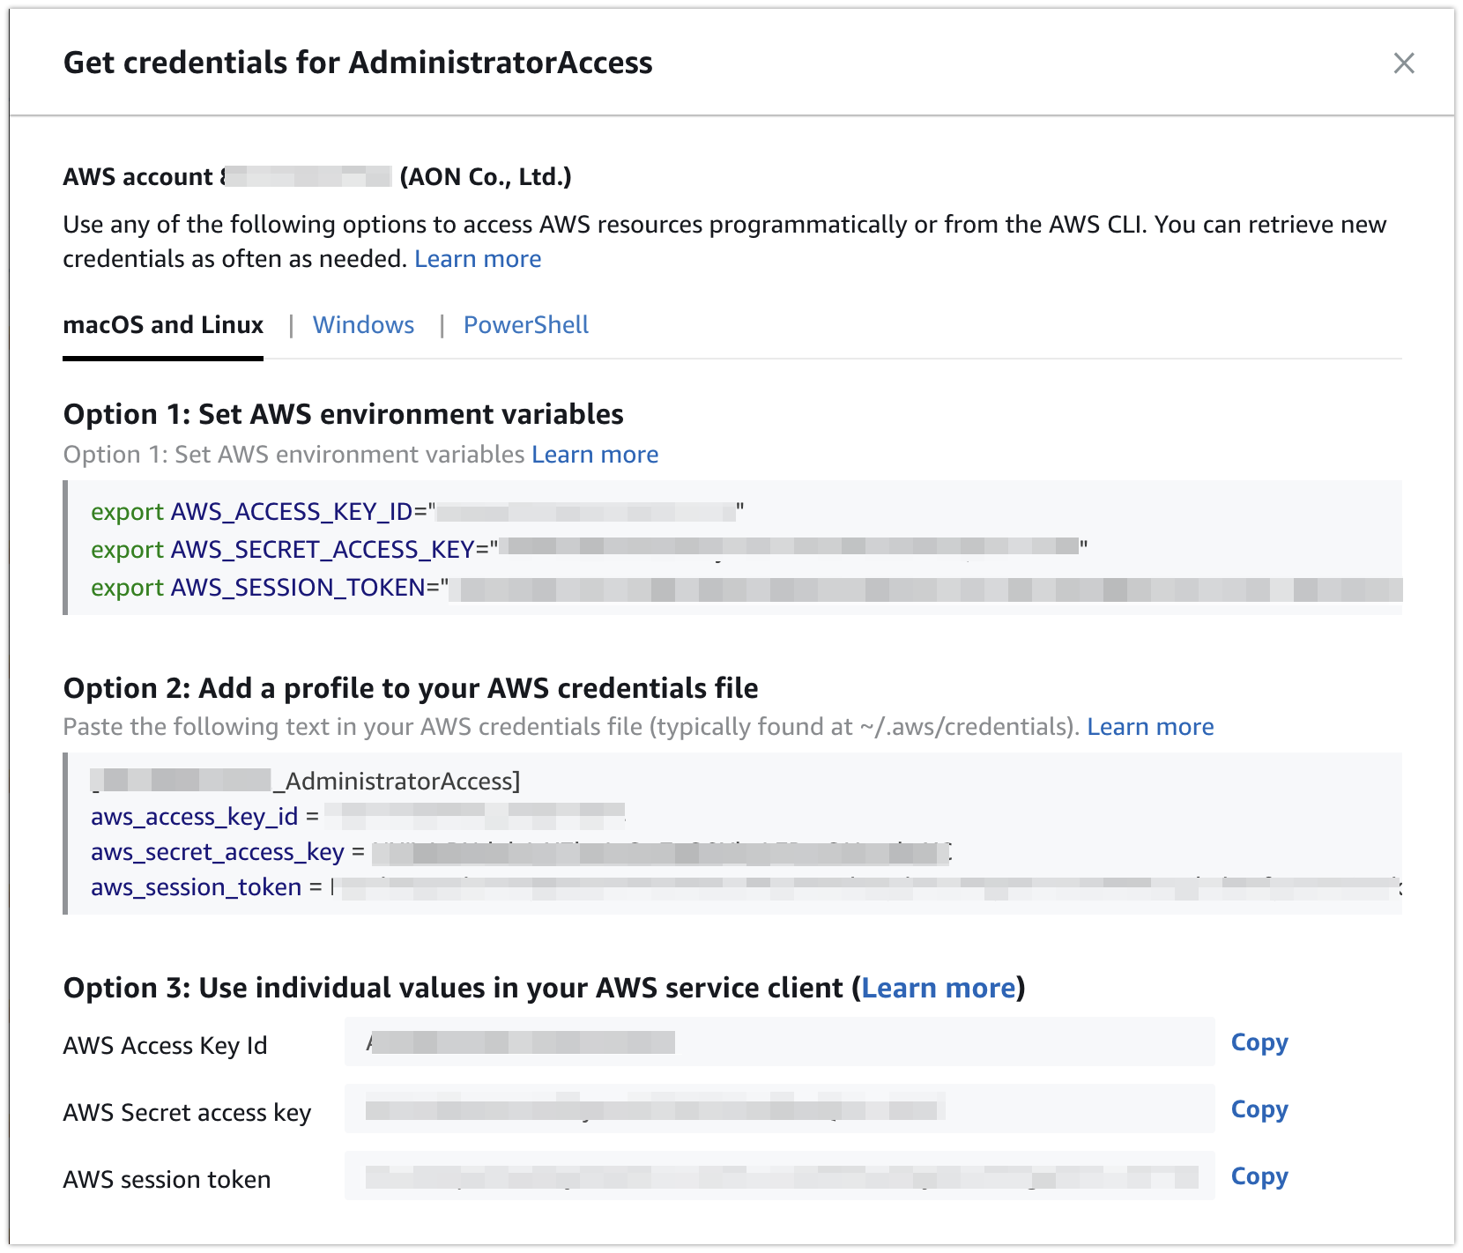Click the AWS account (AON Co., Ltd.) heading

(x=317, y=177)
